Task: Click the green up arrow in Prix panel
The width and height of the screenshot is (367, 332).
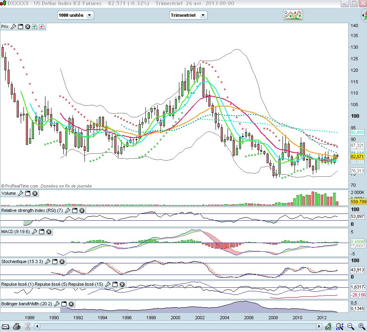Action: tap(35, 26)
